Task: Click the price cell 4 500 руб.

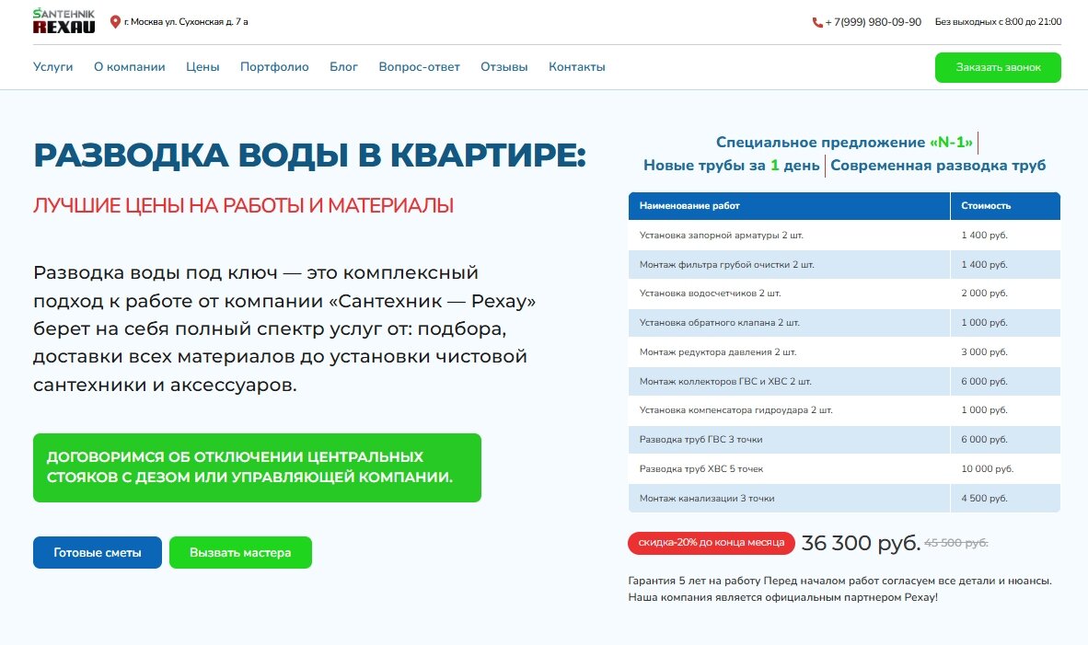Action: pos(1005,498)
